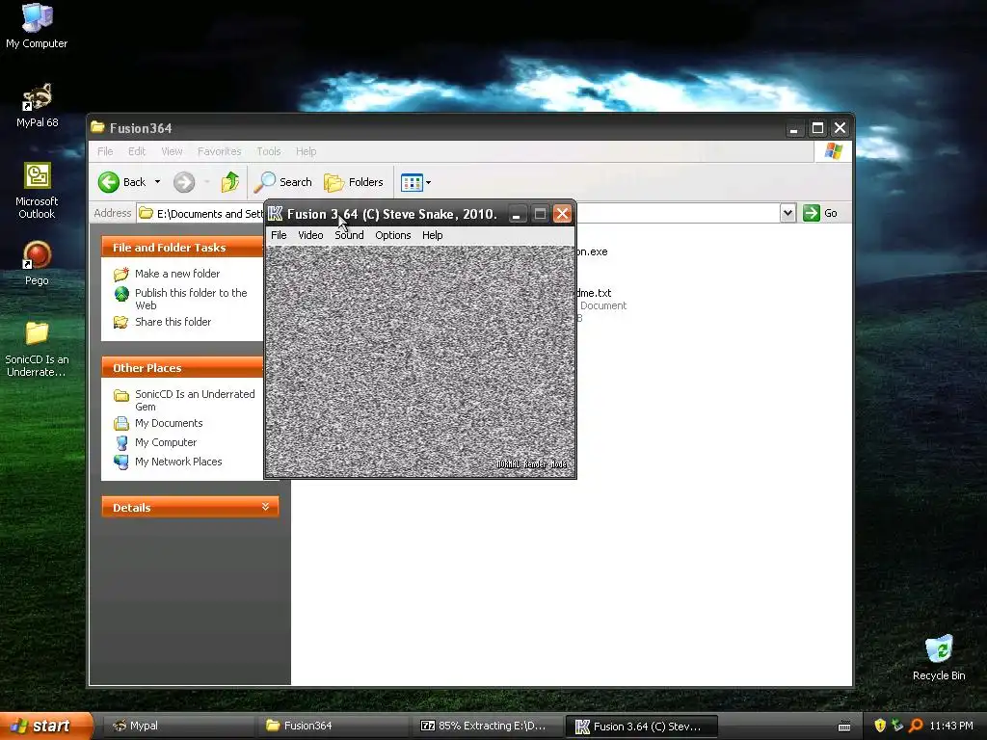This screenshot has height=740, width=987.
Task: Click the orange magnifier tray icon
Action: [916, 727]
